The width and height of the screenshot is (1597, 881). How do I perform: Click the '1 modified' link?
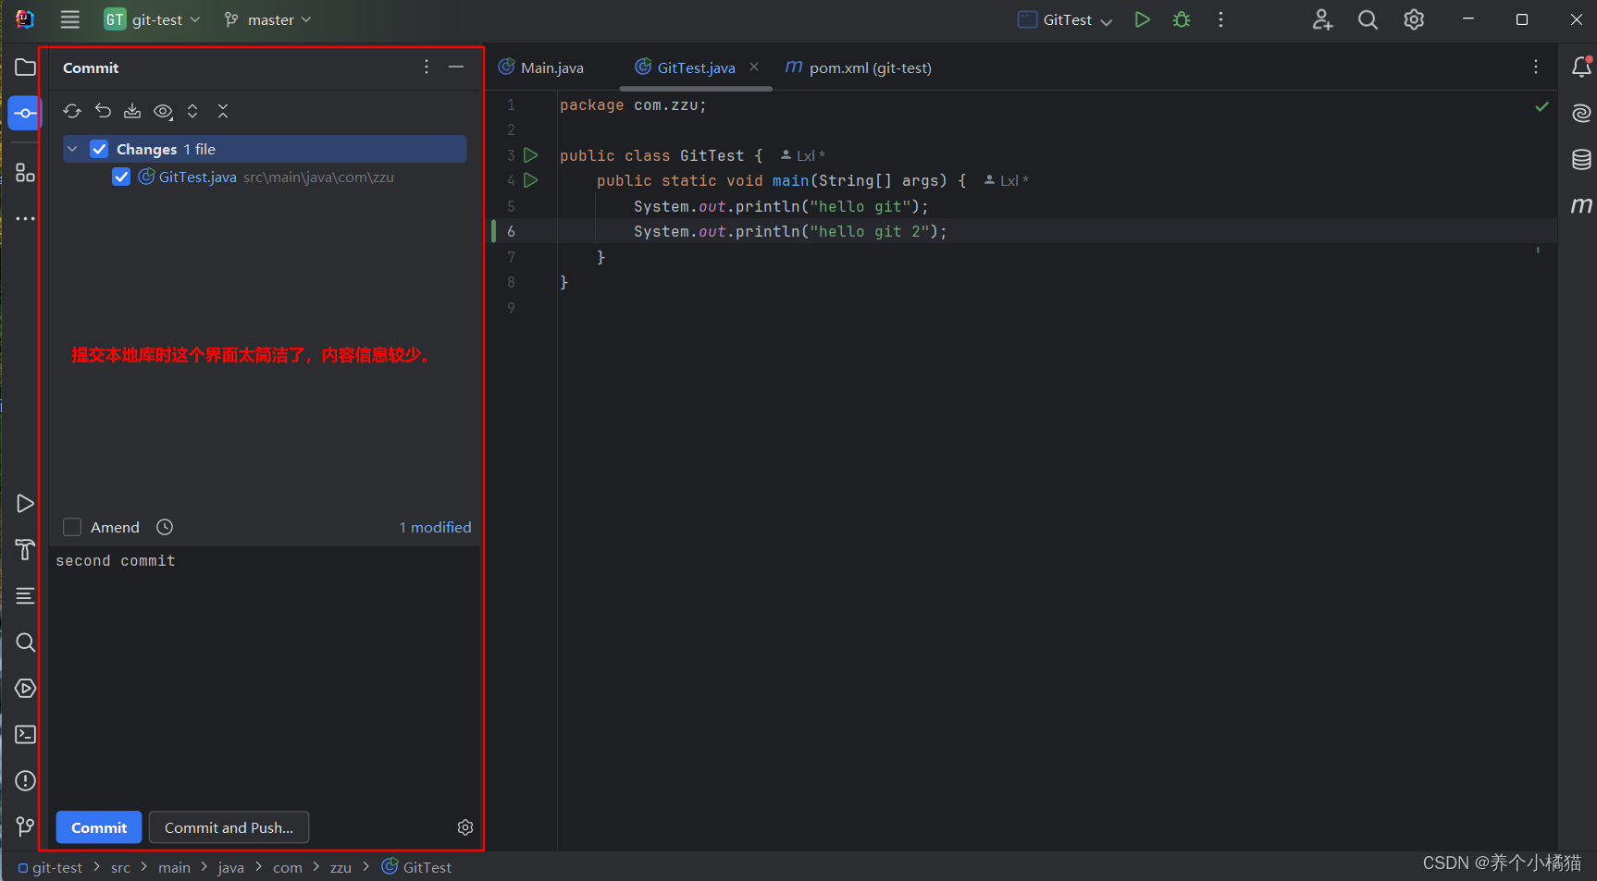point(435,527)
